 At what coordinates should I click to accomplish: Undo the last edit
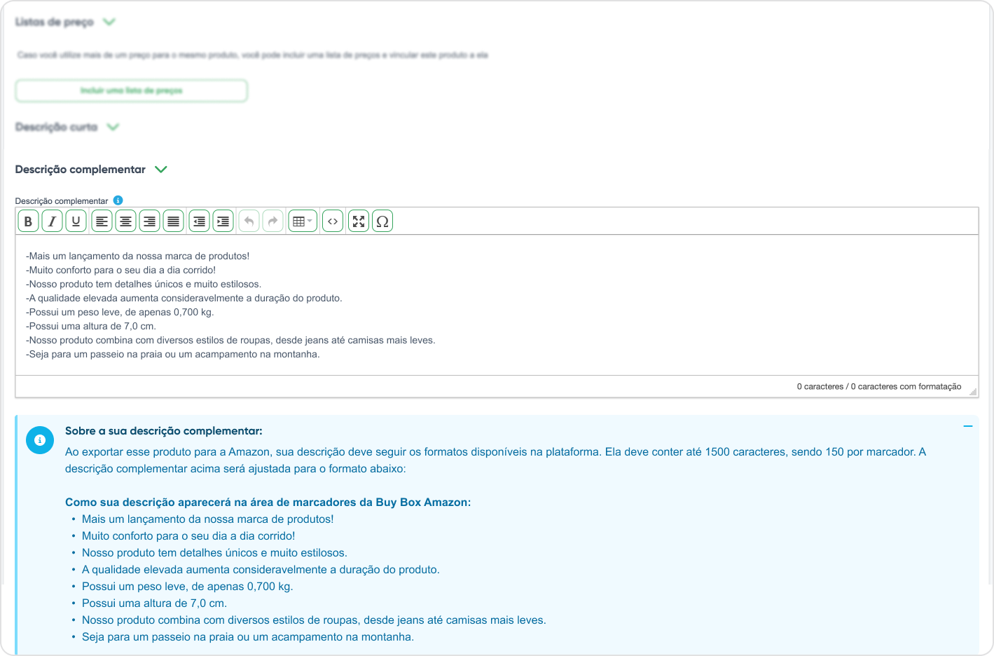249,221
